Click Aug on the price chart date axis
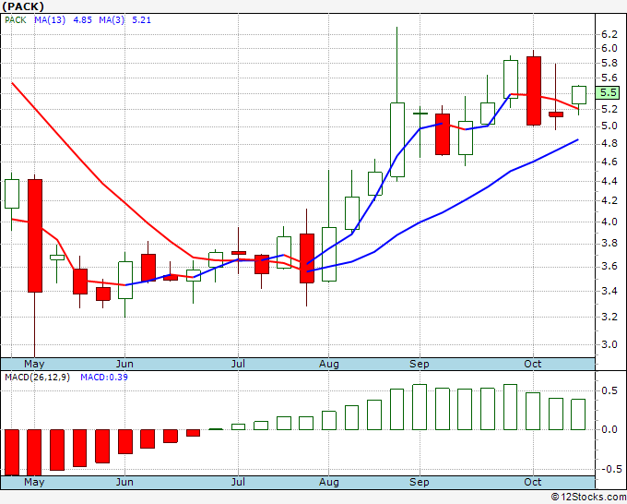The image size is (627, 504). pyautogui.click(x=328, y=365)
